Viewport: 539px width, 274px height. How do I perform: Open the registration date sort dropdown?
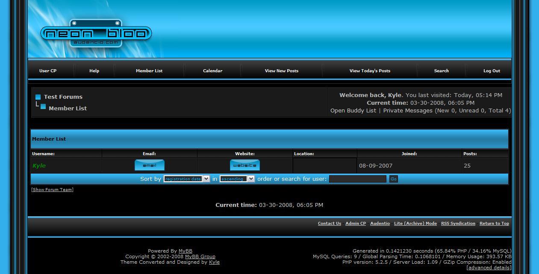[186, 179]
